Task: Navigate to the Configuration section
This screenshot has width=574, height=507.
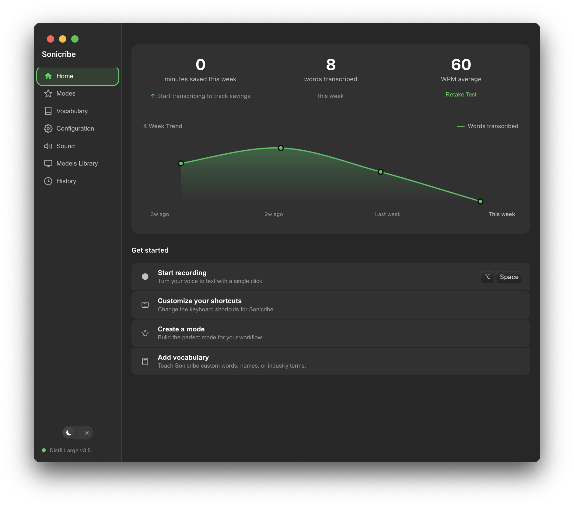Action: [x=78, y=128]
